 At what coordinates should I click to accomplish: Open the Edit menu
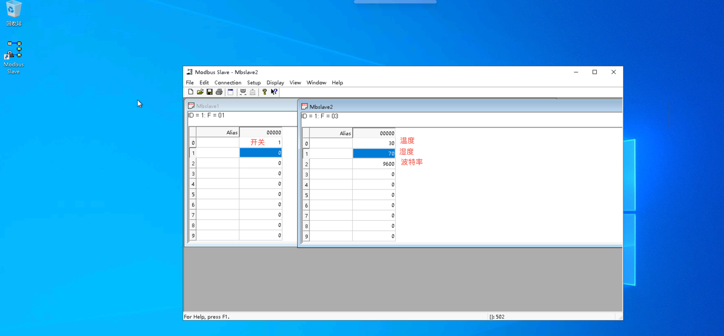click(x=204, y=83)
